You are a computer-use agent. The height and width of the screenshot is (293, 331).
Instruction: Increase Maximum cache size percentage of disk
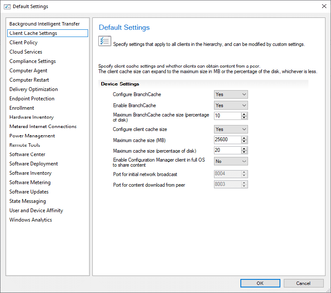tap(244, 148)
